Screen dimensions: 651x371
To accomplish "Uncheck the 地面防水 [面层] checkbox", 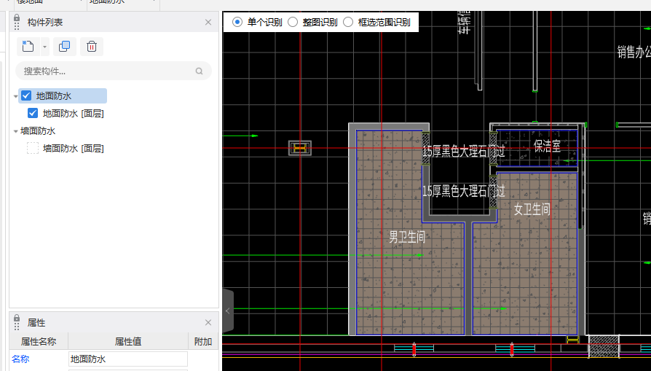I will [x=33, y=113].
